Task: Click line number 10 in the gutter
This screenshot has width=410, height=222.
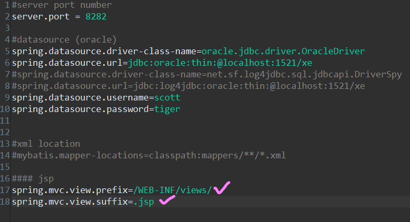Action: click(x=5, y=109)
